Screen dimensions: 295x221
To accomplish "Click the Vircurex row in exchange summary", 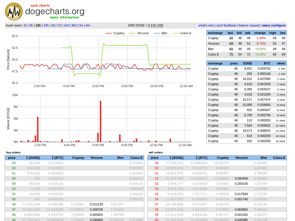I will [247, 44].
